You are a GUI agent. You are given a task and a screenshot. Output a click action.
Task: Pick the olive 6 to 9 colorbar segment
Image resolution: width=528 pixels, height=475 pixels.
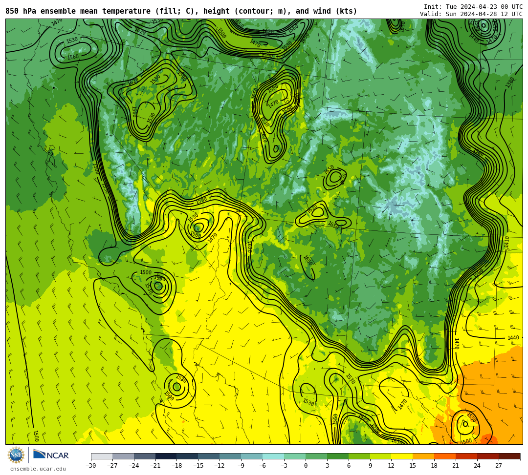359,456
